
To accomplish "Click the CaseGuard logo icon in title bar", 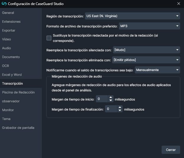I will [x=4, y=4].
